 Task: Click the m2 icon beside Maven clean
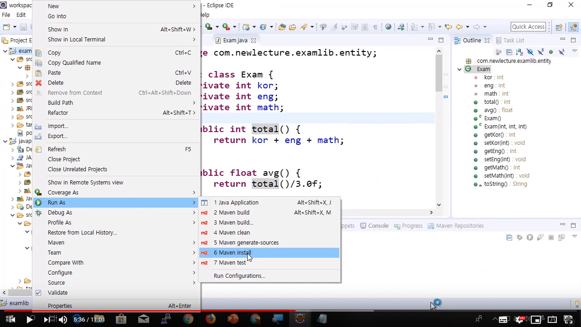pos(204,233)
